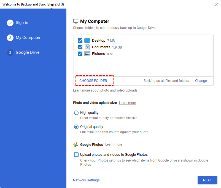Click the Desktop folder icon
Screen dimensions: 221x188
[87, 41]
